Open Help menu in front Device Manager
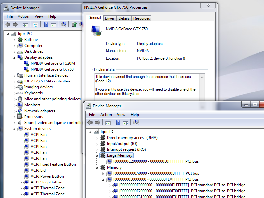This screenshot has width=264, height=198. pos(135,115)
